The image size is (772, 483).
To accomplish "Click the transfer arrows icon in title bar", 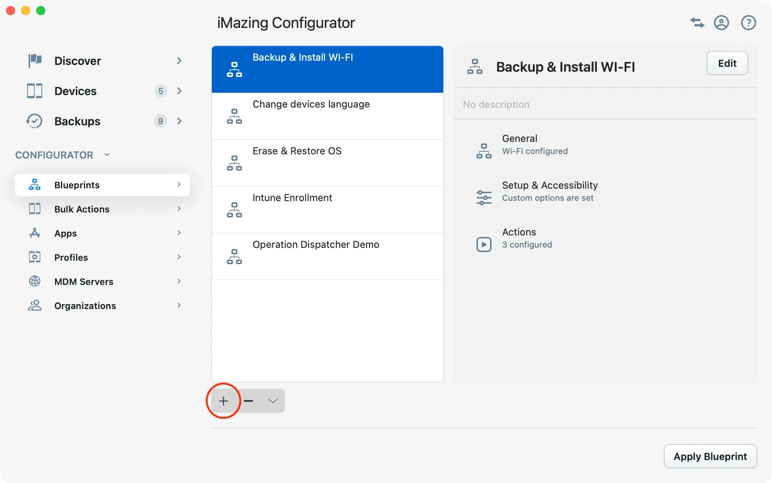I will pyautogui.click(x=697, y=23).
